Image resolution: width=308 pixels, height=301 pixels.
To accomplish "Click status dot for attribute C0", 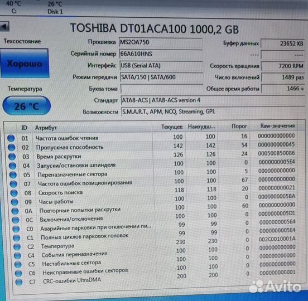I will 16,229.
